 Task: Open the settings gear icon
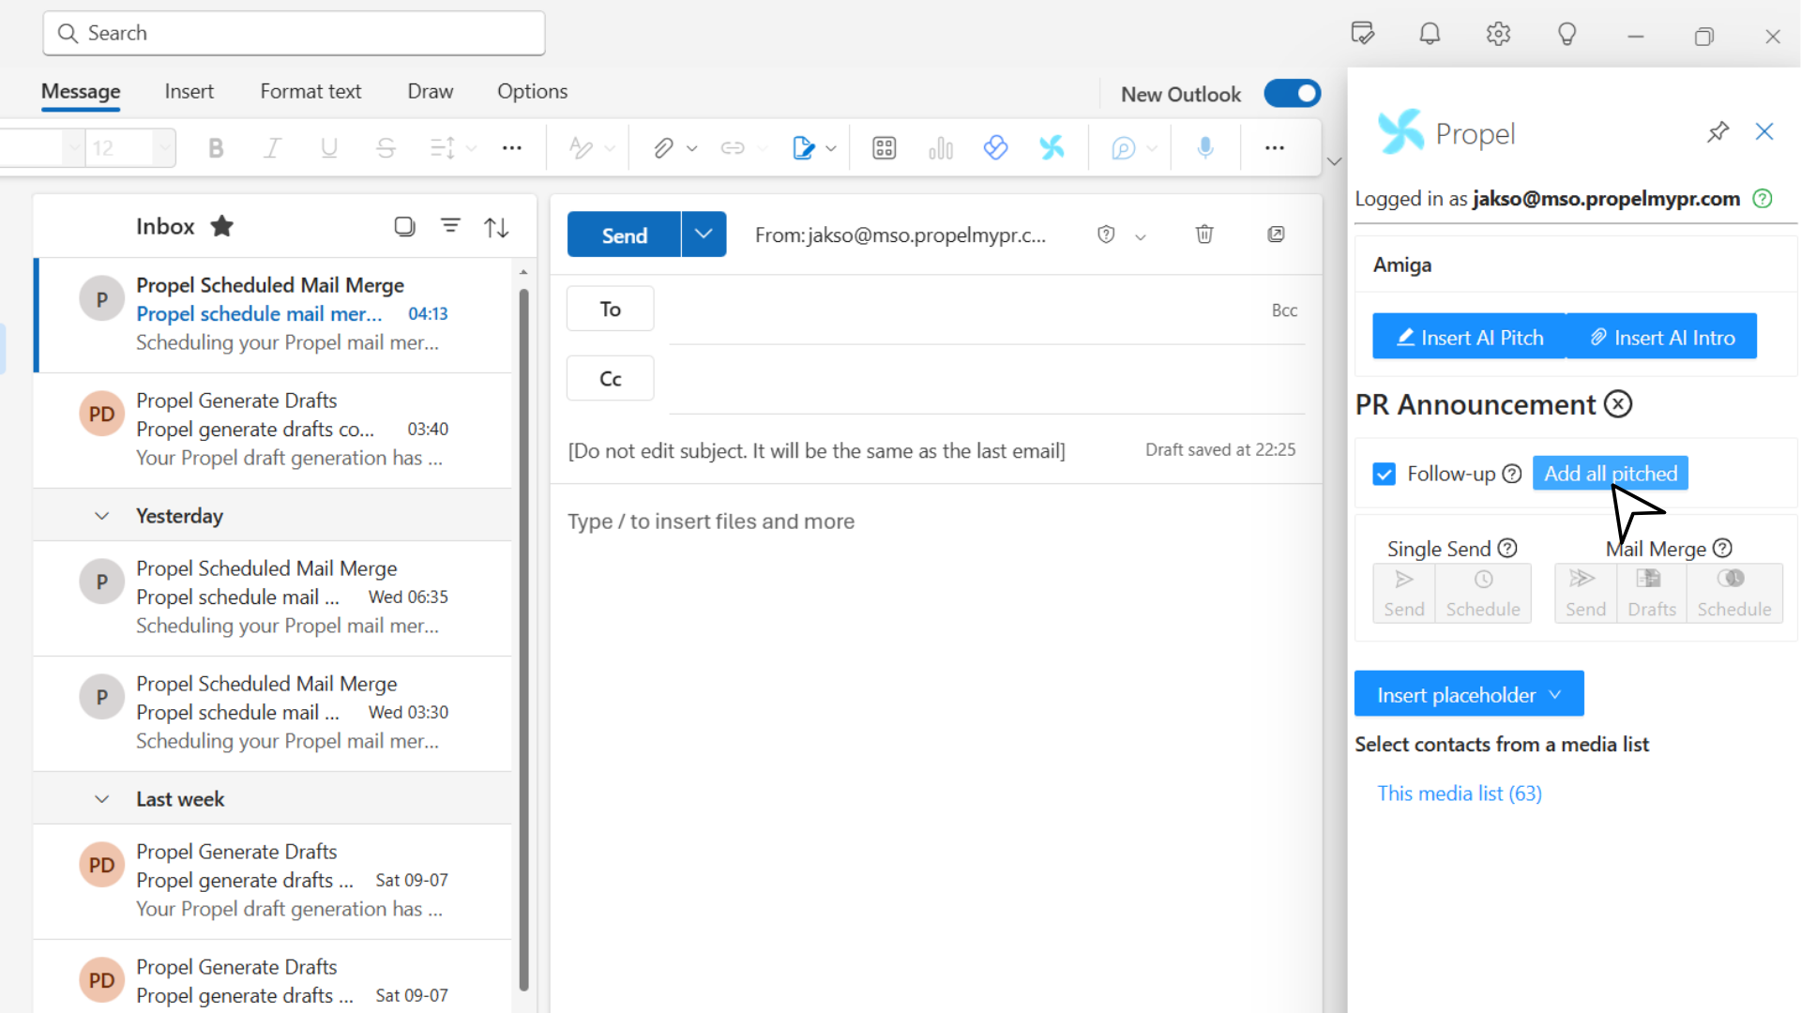[x=1498, y=35]
